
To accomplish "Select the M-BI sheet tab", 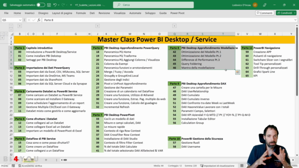I will point(29,160).
